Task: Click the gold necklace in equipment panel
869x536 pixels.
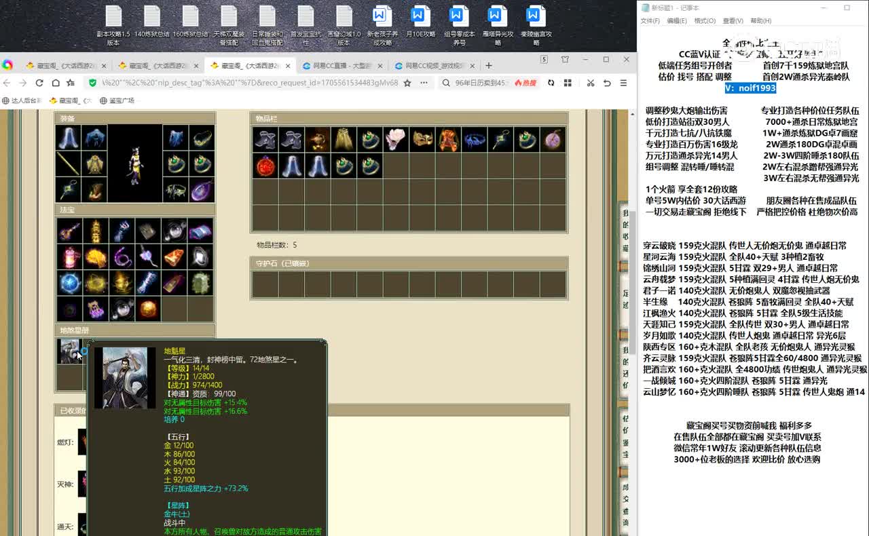Action: click(202, 138)
